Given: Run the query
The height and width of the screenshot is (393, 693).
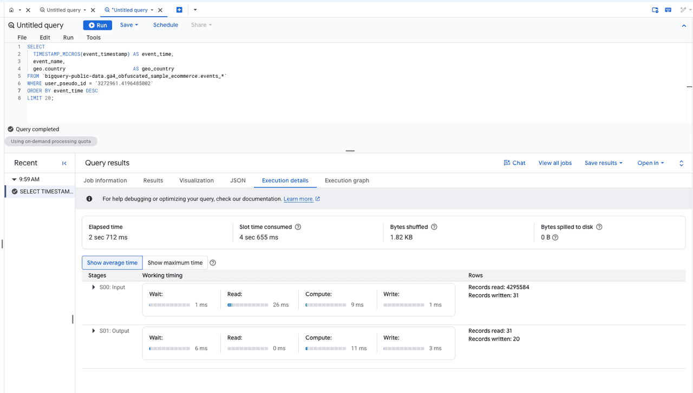Looking at the screenshot, I should [x=97, y=25].
